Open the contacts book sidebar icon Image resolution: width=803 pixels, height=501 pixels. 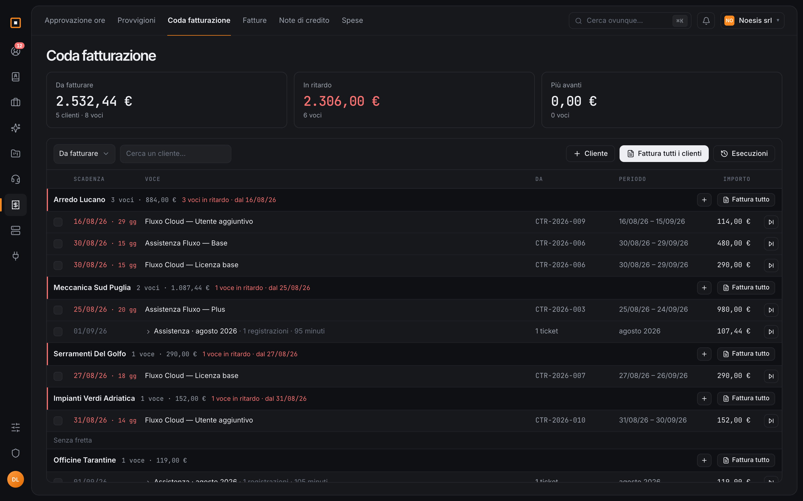(x=16, y=77)
